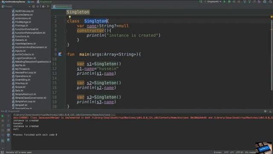Image resolution: width=273 pixels, height=154 pixels.
Task: Collapse the Singleton class closing fold marker
Action: point(66,45)
